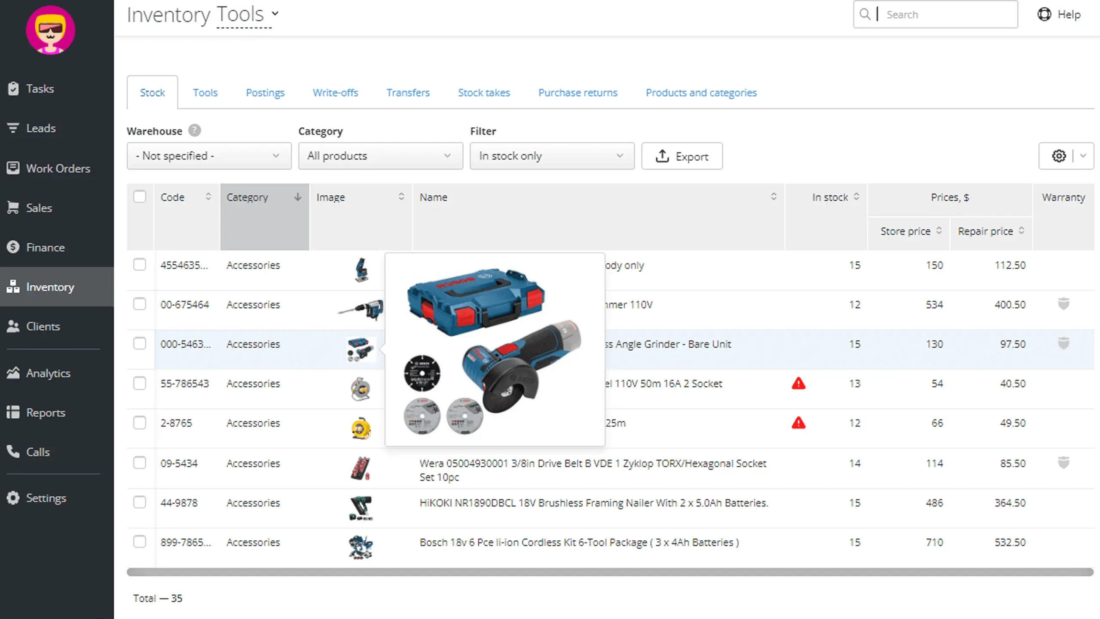
Task: Click the Help link
Action: pyautogui.click(x=1069, y=14)
